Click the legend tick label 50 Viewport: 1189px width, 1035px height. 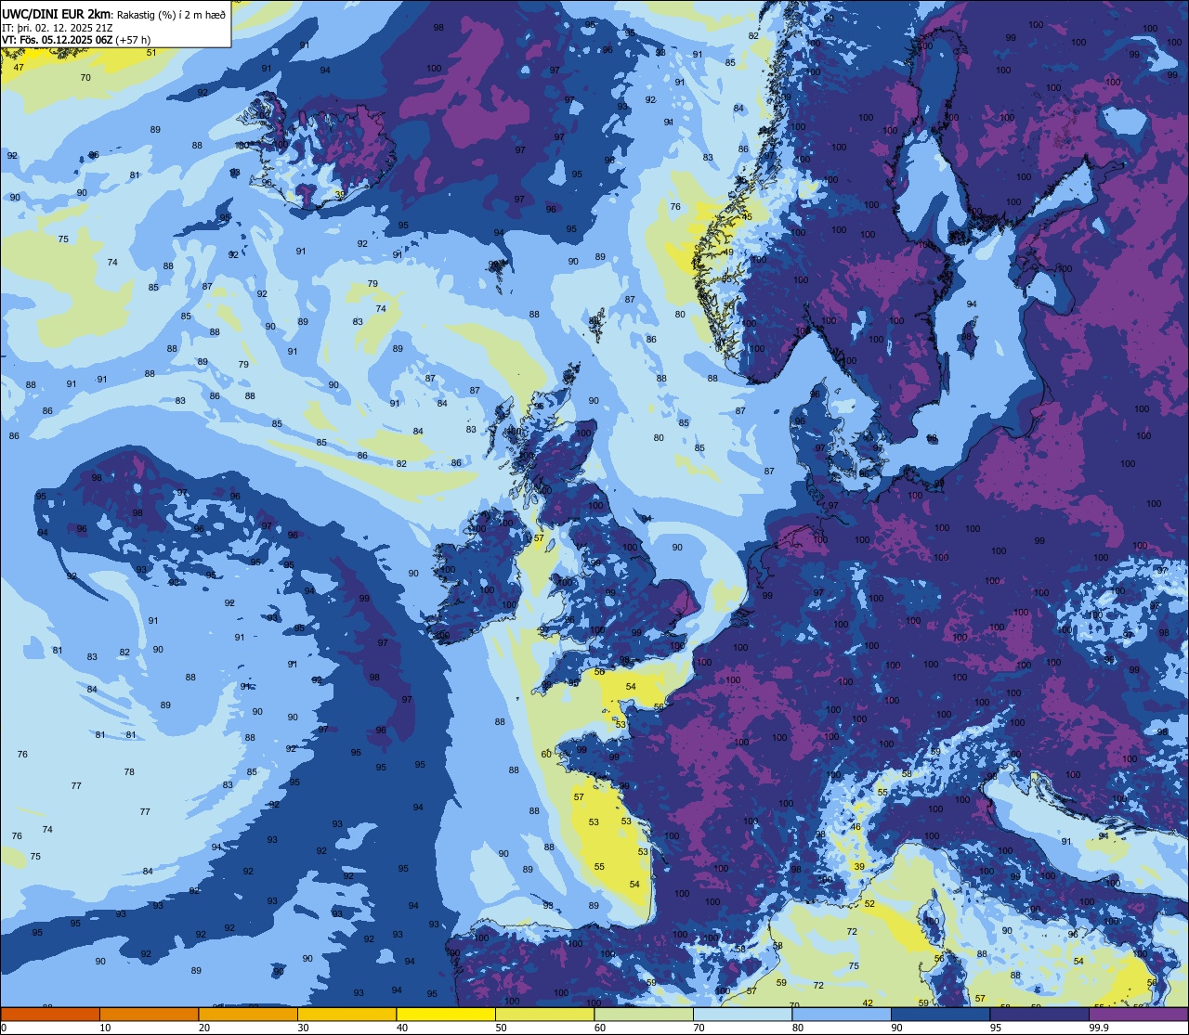(501, 1028)
